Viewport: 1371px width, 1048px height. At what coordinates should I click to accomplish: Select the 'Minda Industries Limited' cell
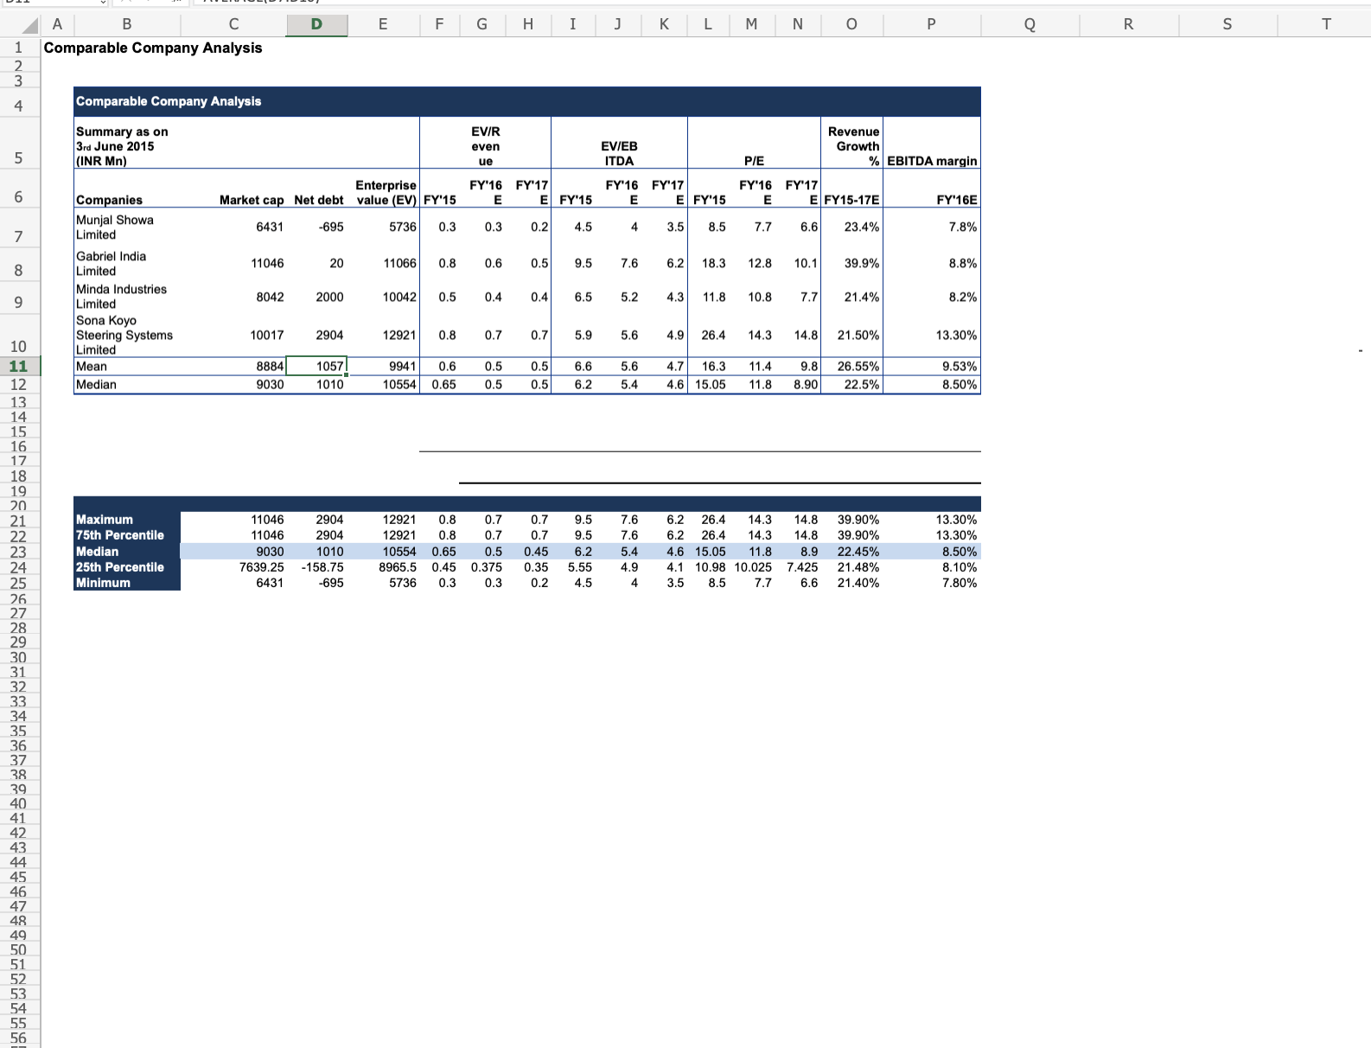click(x=121, y=297)
